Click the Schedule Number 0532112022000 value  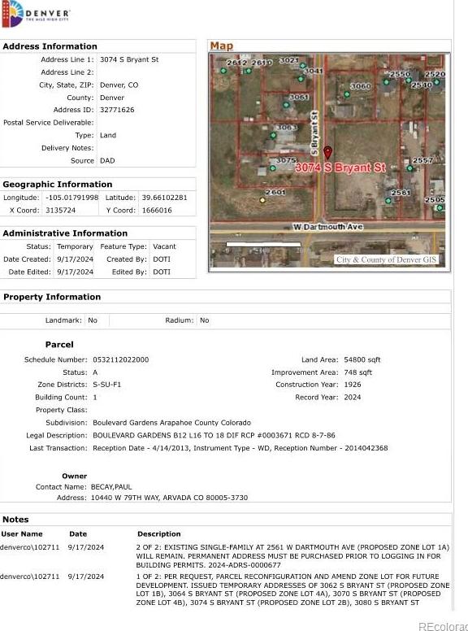(x=120, y=359)
